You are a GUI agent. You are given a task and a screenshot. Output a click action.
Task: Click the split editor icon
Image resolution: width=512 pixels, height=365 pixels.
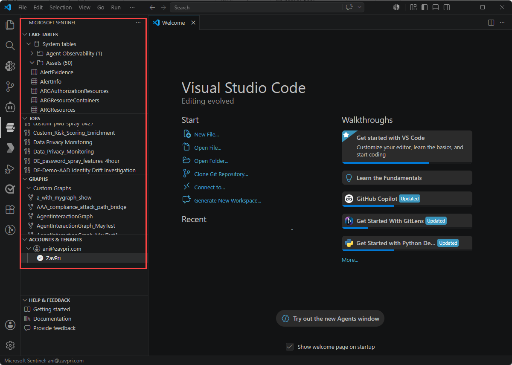click(x=491, y=23)
